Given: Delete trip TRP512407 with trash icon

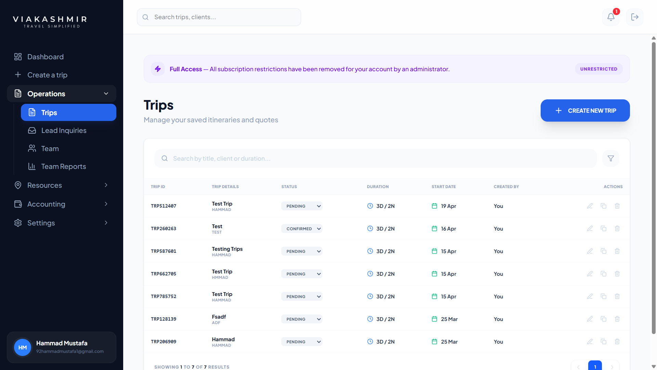Looking at the screenshot, I should tap(617, 206).
